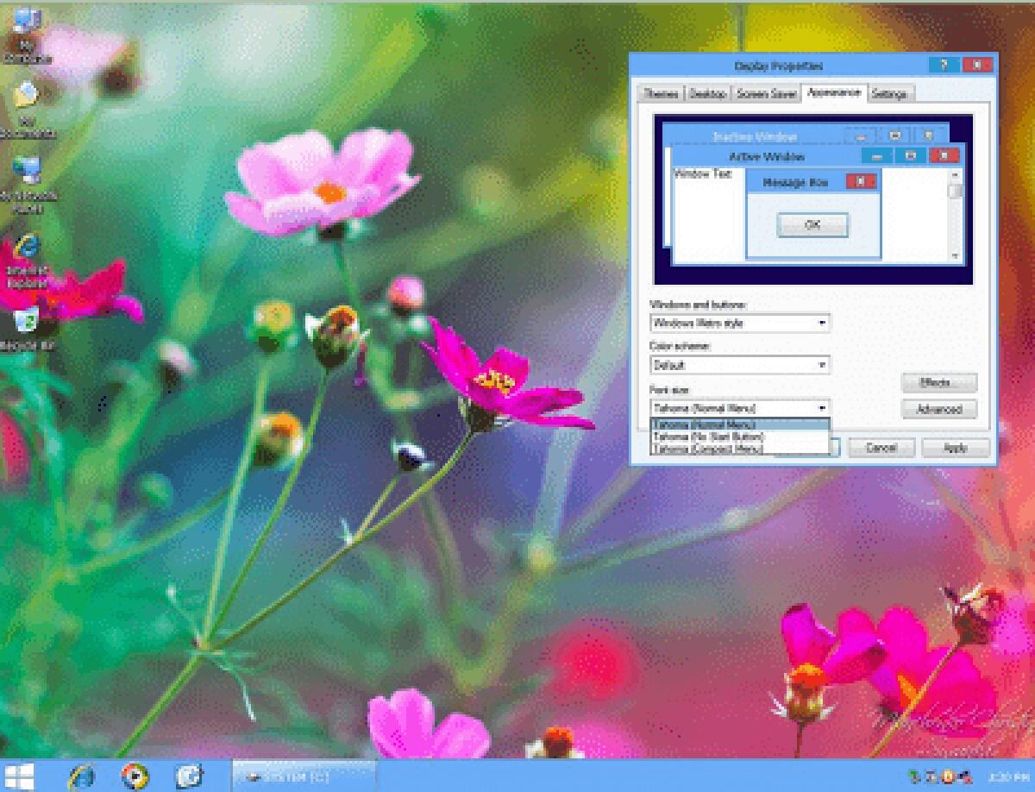Image resolution: width=1035 pixels, height=792 pixels.
Task: Click the Effects button
Action: click(938, 383)
